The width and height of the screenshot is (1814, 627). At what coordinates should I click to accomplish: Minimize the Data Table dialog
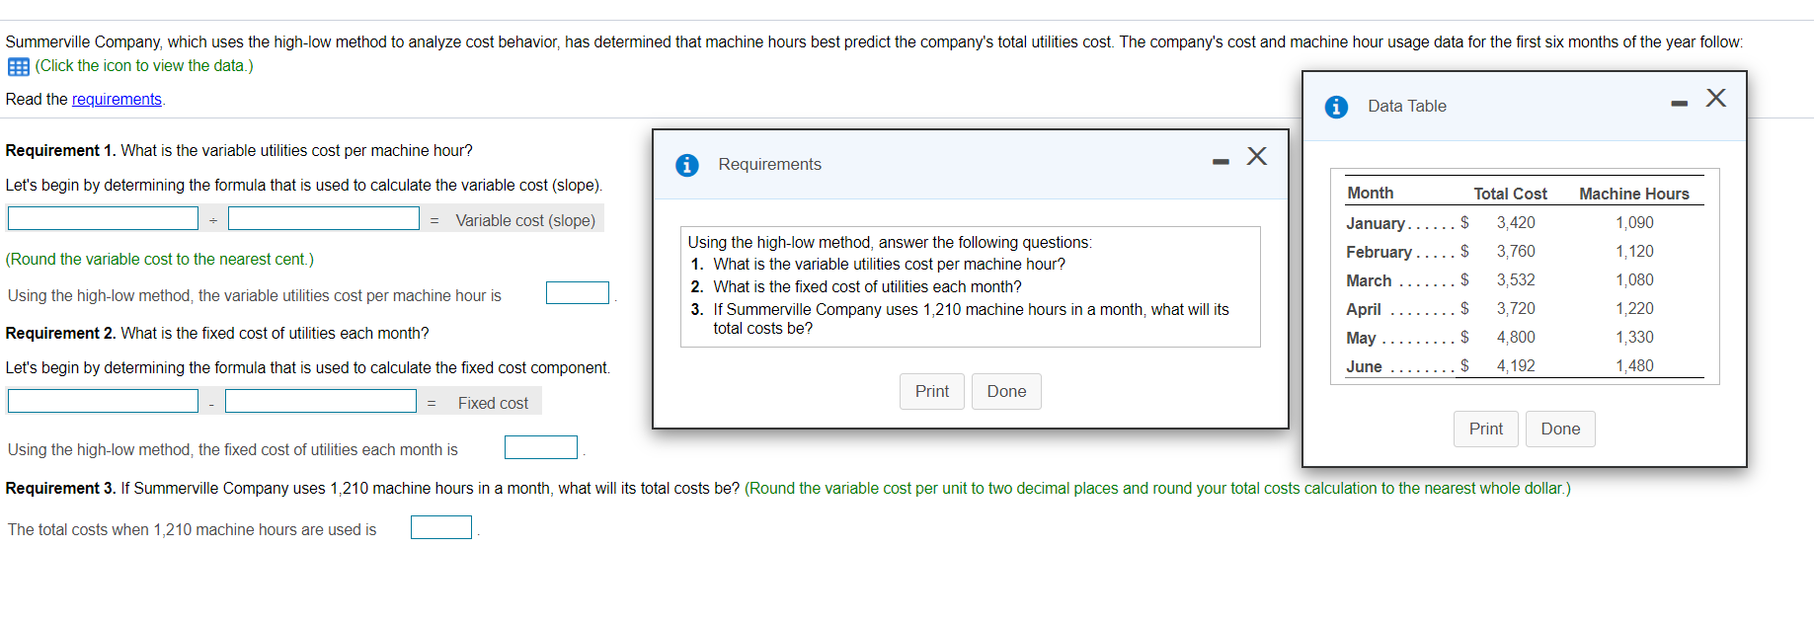[1680, 104]
